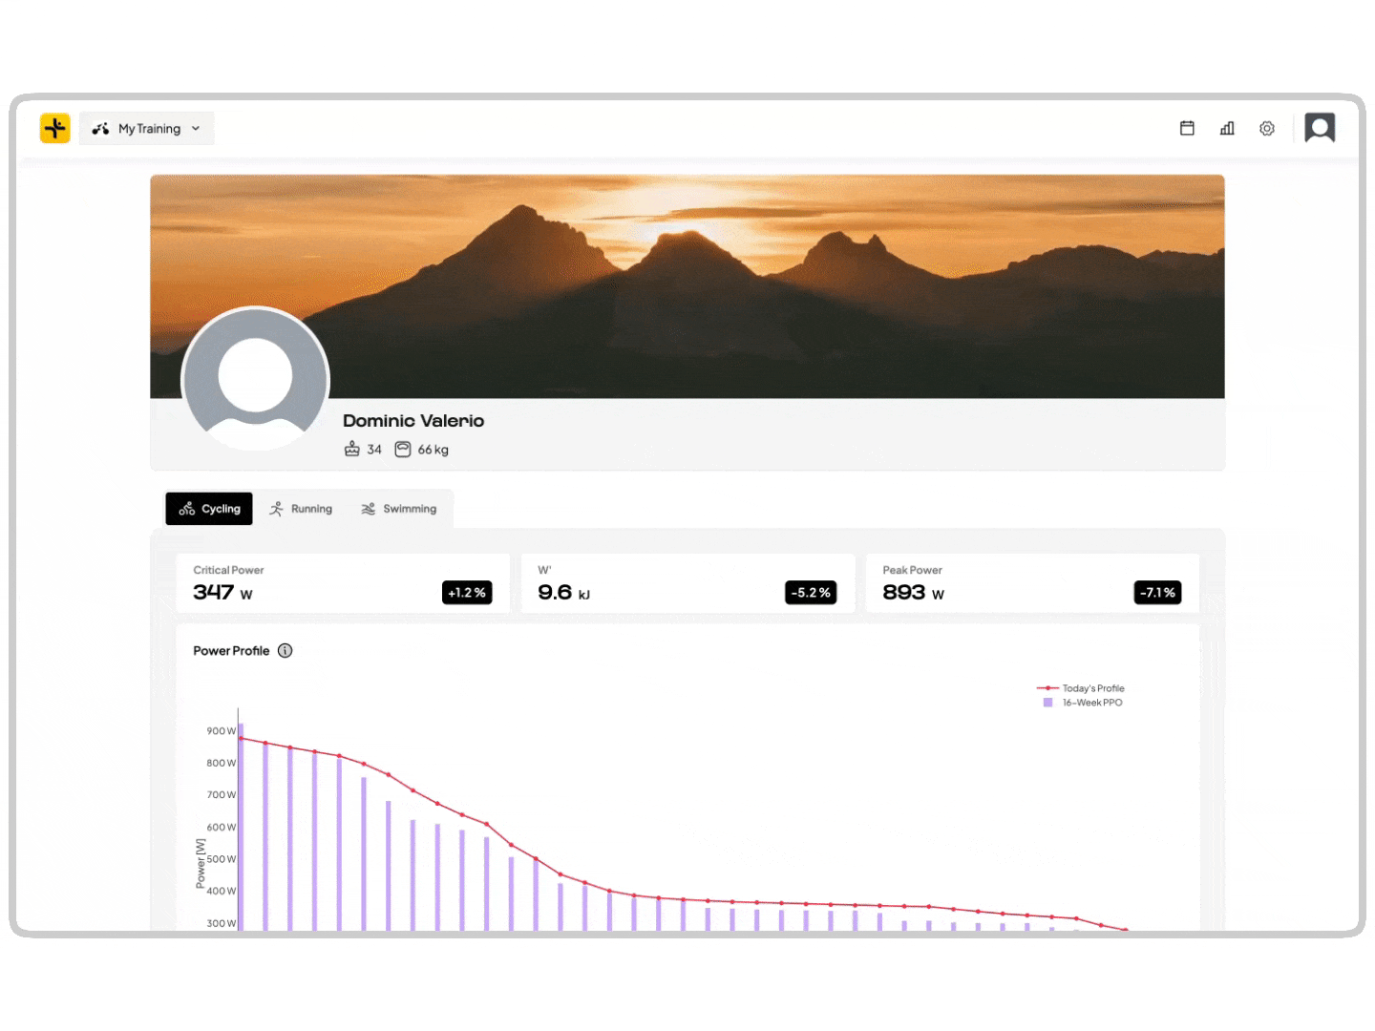Click the -7.1% Peak Power badge
This screenshot has height=1031, width=1375.
pyautogui.click(x=1157, y=593)
